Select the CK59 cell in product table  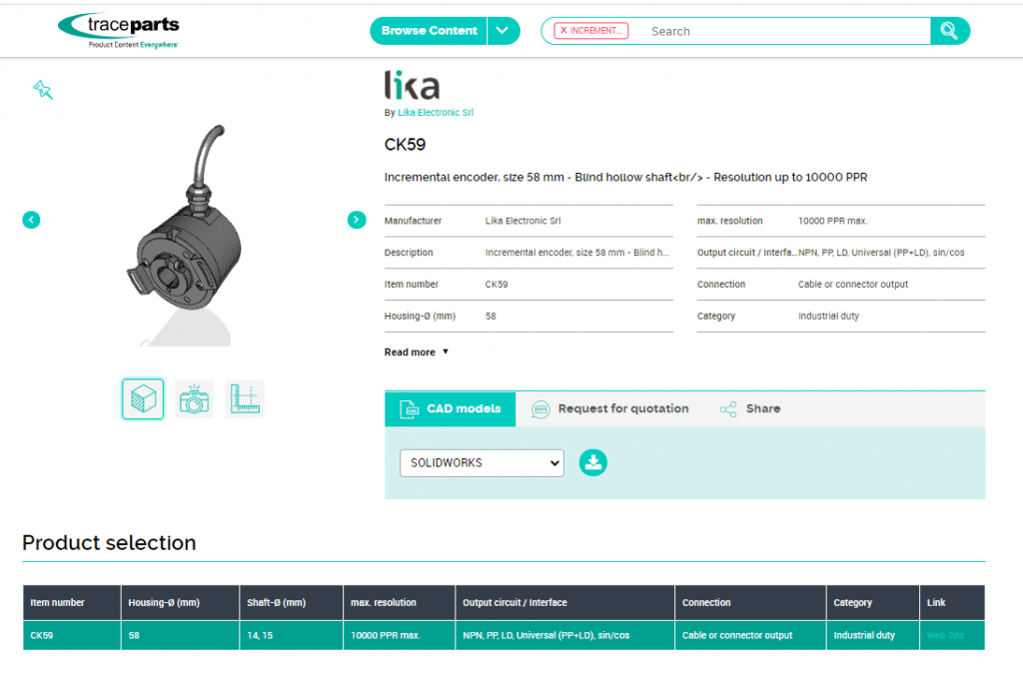click(x=72, y=635)
